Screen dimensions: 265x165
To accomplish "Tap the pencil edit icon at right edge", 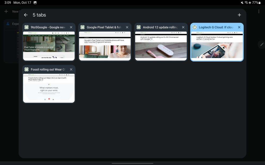I will click(262, 44).
